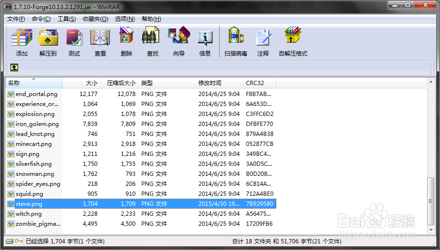
Task: Select the end_portal.png file icon
Action: coord(11,94)
